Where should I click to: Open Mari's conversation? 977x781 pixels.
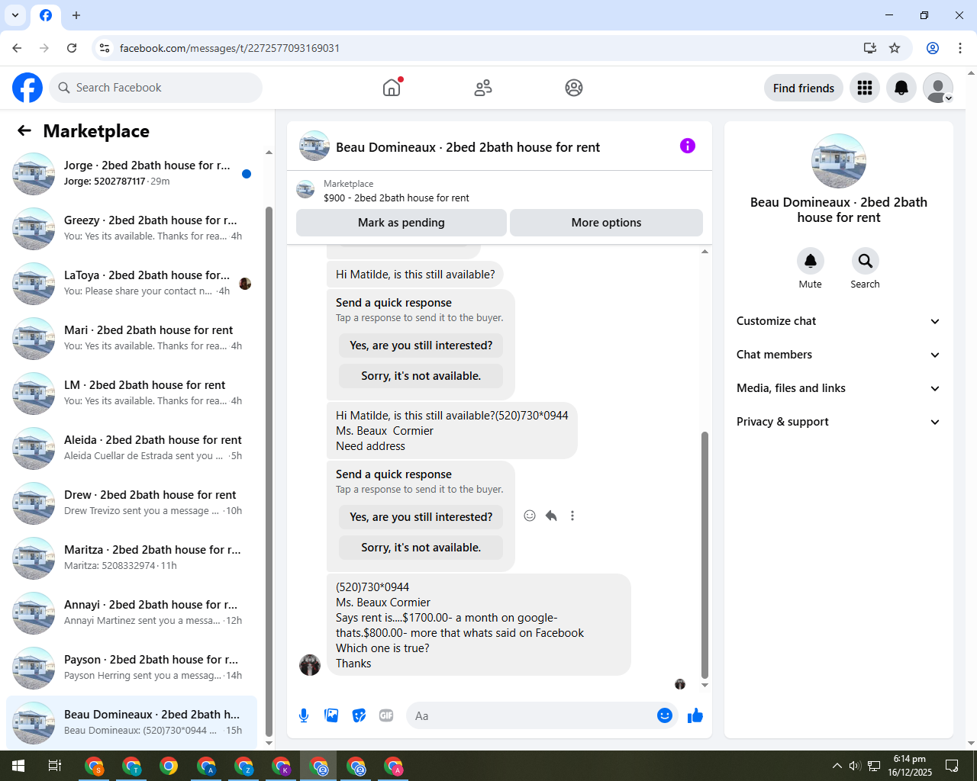pyautogui.click(x=131, y=338)
